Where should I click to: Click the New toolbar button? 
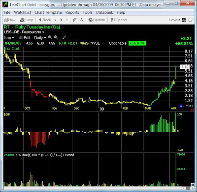(x=10, y=20)
